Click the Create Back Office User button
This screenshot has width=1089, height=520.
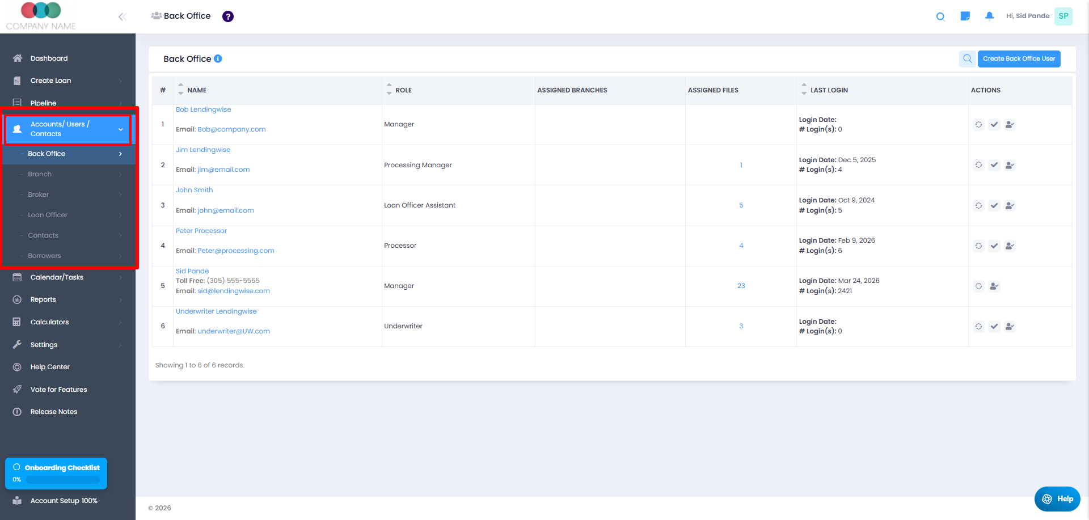1019,59
